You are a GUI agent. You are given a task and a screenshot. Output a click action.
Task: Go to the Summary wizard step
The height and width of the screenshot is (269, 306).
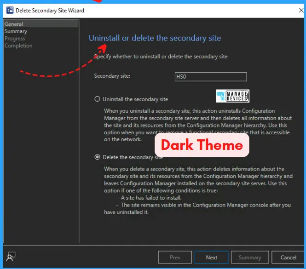(x=16, y=31)
